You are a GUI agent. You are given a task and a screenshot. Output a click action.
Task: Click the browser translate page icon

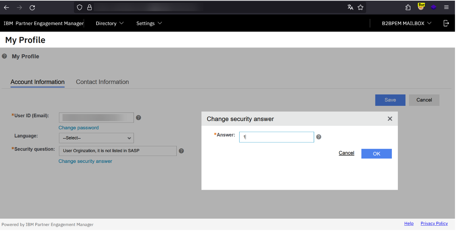click(350, 8)
